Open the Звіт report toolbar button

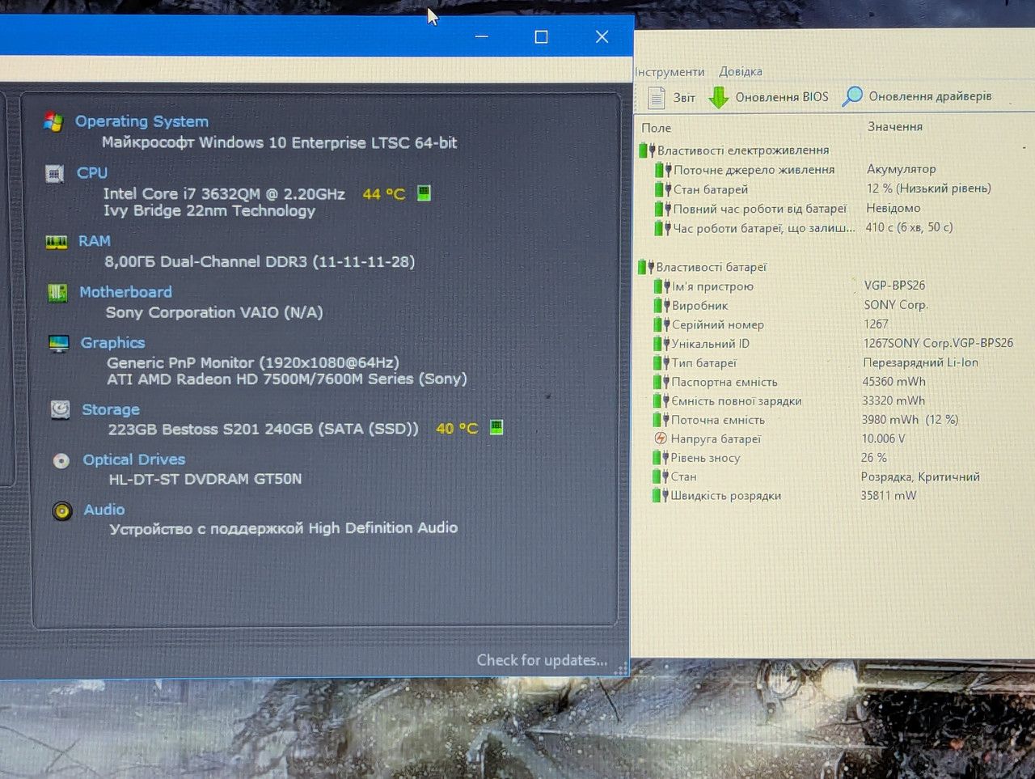(671, 97)
